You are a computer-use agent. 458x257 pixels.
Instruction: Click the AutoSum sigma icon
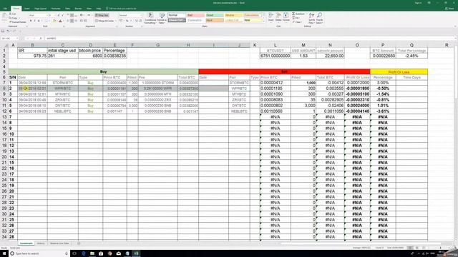(x=298, y=14)
